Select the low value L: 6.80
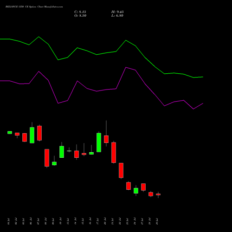The image size is (232, 232). coord(117,16)
